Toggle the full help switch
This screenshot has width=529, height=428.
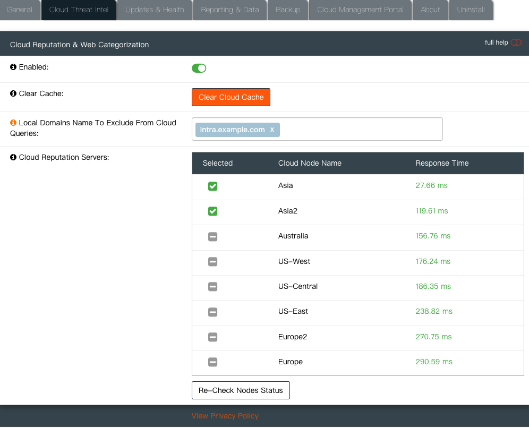coord(516,42)
